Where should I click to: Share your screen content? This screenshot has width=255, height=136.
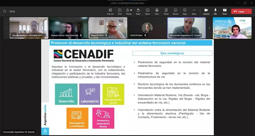coord(225,12)
